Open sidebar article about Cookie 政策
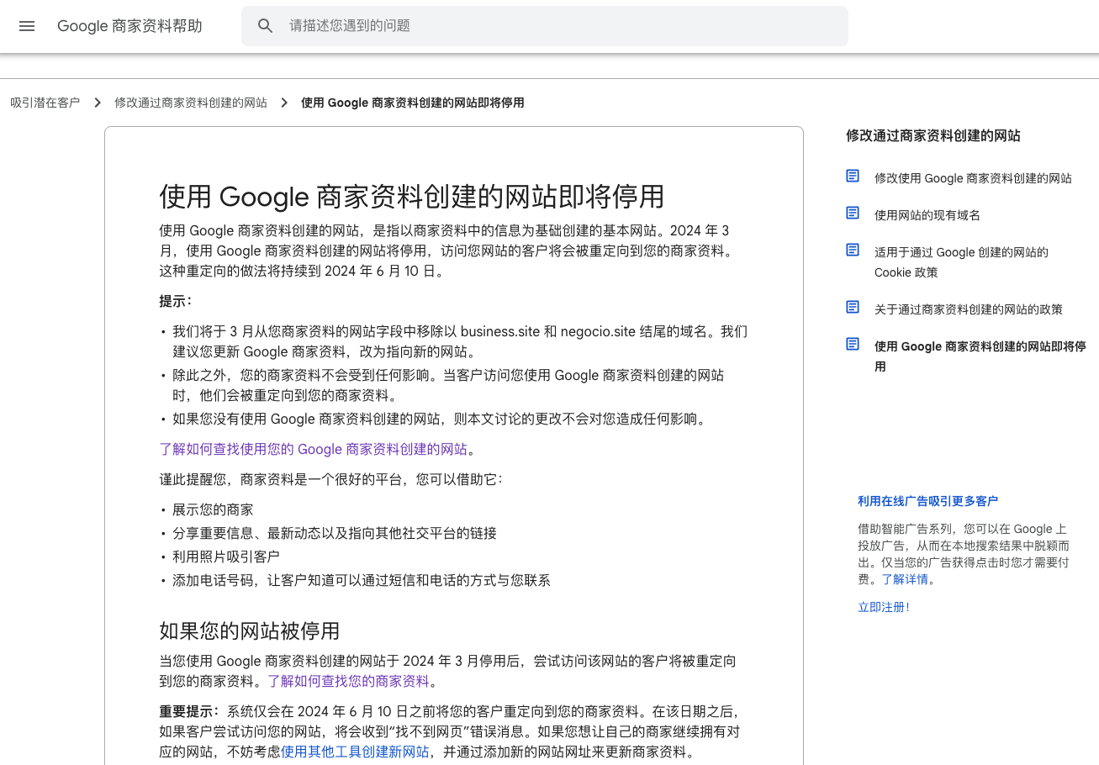 tap(962, 262)
